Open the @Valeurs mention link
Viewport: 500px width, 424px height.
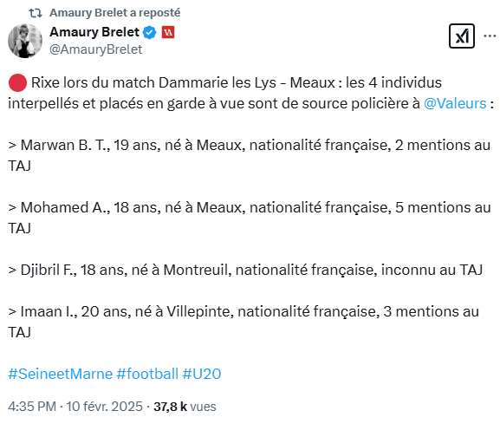455,103
